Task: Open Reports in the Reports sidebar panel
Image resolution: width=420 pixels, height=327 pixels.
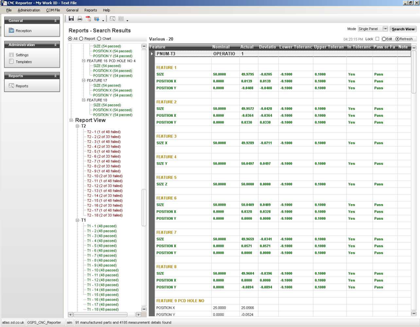Action: (21, 86)
